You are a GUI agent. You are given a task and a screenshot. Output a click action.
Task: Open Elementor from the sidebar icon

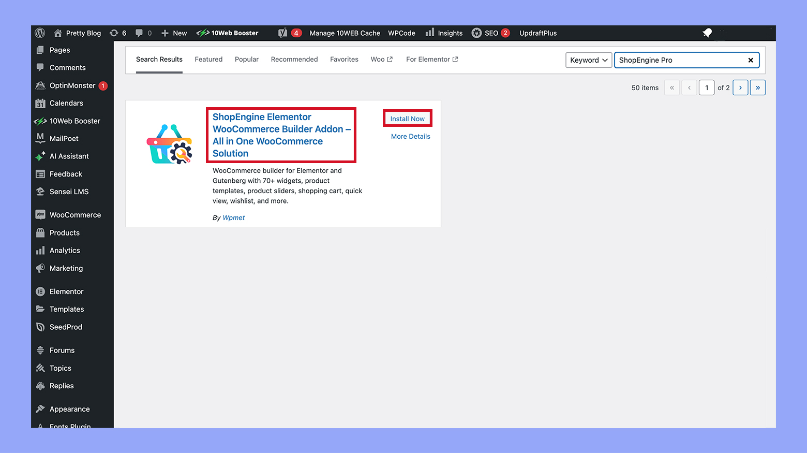coord(40,291)
